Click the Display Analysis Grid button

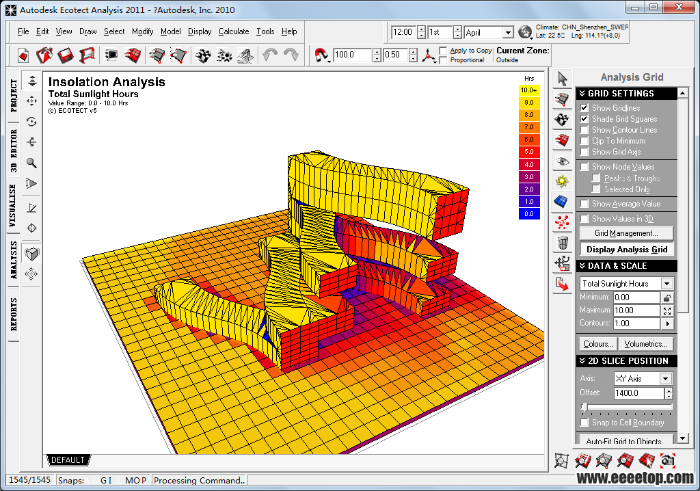627,250
